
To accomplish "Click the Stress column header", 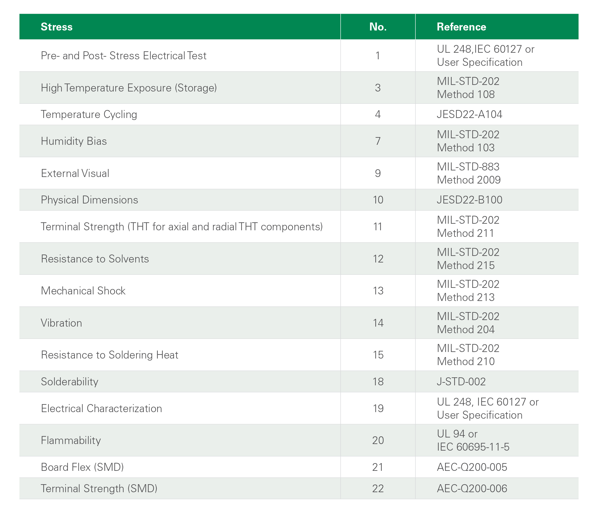I will point(57,27).
